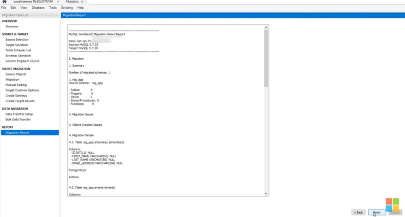The height and width of the screenshot is (217, 405).
Task: Click report scrollbar down arrow
Action: click(x=266, y=194)
